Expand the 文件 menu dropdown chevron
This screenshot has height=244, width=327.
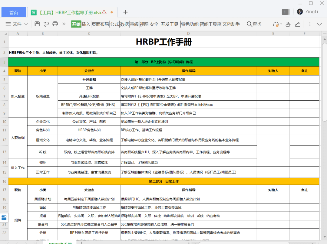pyautogui.click(x=26, y=24)
